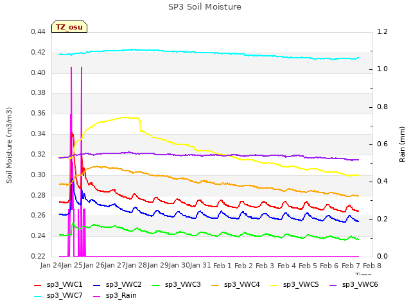The height and width of the screenshot is (308, 411).
Task: Click the 0.24 left axis tick label
Action: pos(38,235)
